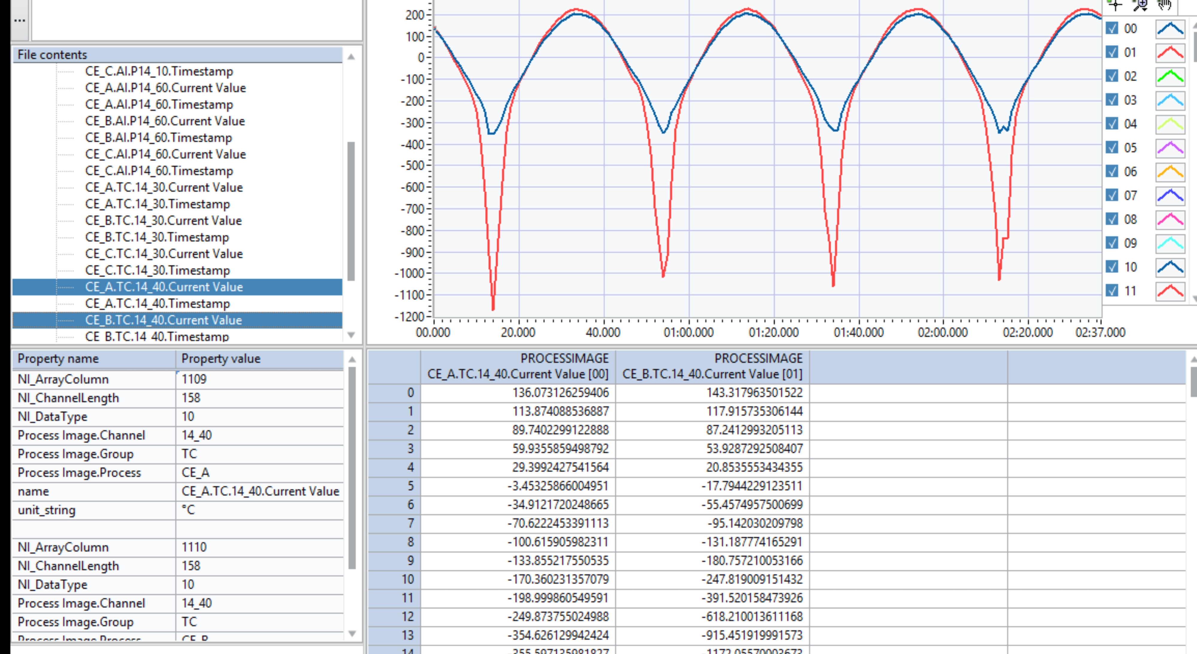
Task: Select the graph pan hand tool
Action: (1164, 5)
